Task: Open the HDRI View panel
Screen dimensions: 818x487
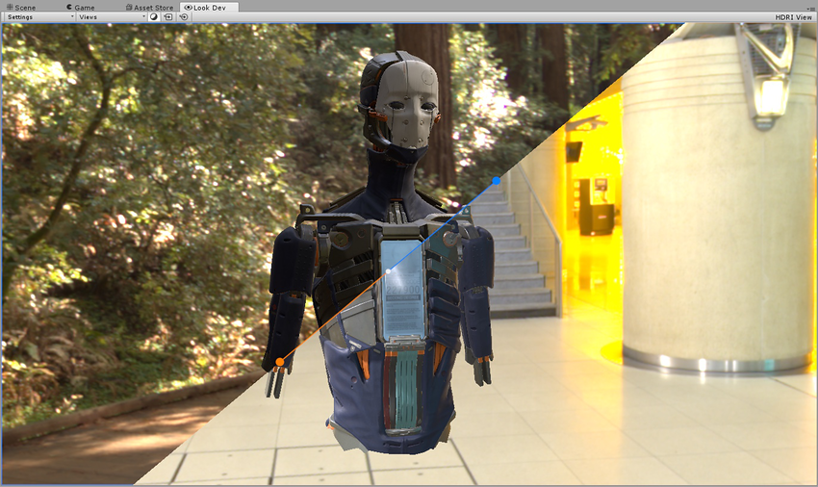Action: pyautogui.click(x=793, y=17)
